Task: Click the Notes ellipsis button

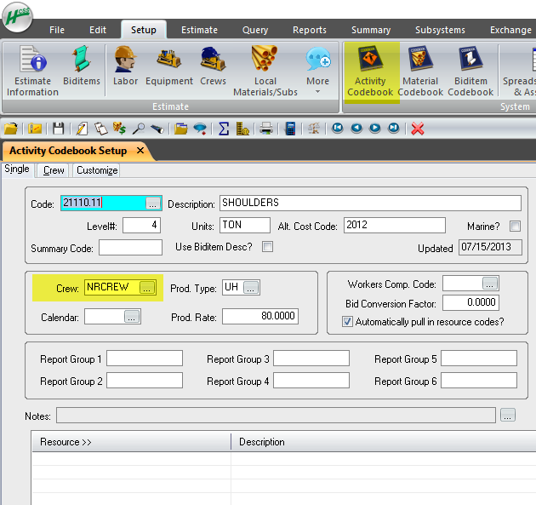Action: 508,416
